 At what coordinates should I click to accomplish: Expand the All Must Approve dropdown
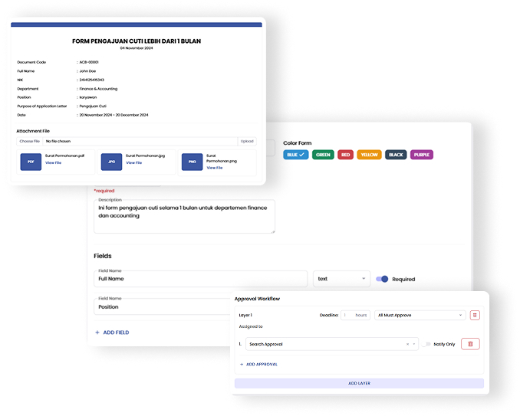click(420, 315)
